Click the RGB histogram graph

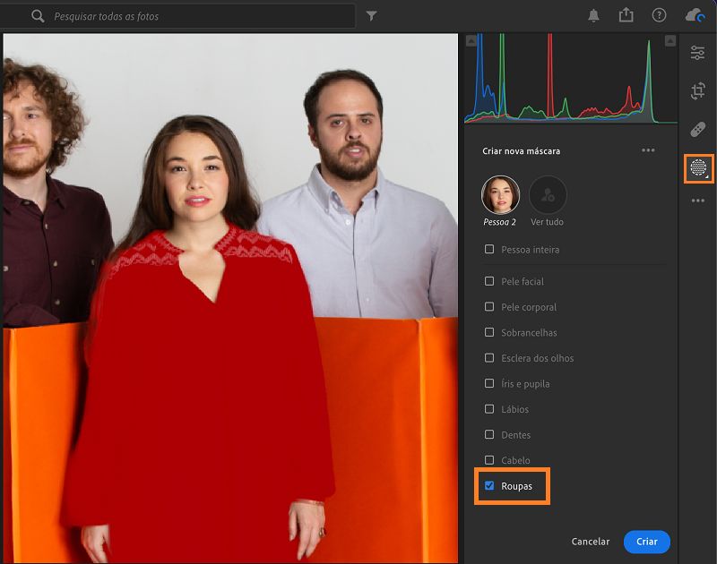pyautogui.click(x=571, y=78)
